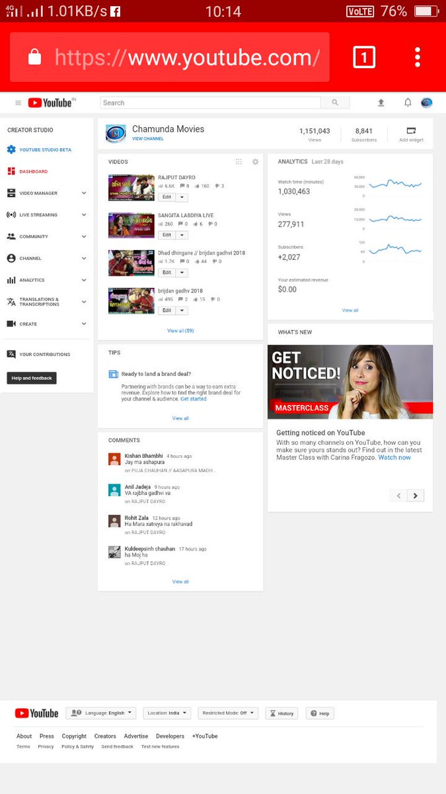The height and width of the screenshot is (794, 446).
Task: Open Get Noticed masterclass banner
Action: click(x=350, y=382)
